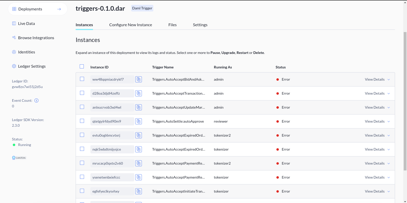Image resolution: width=407 pixels, height=203 pixels.
Task: Open Ledger Settings gear icon
Action: point(14,66)
